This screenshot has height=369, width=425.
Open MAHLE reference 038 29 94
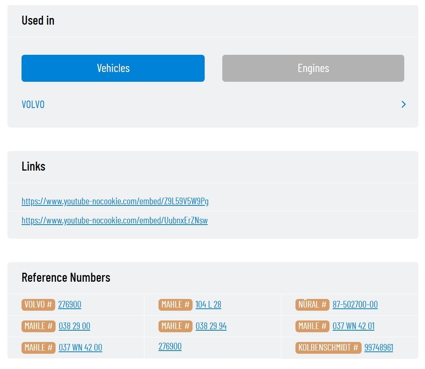[x=211, y=326]
